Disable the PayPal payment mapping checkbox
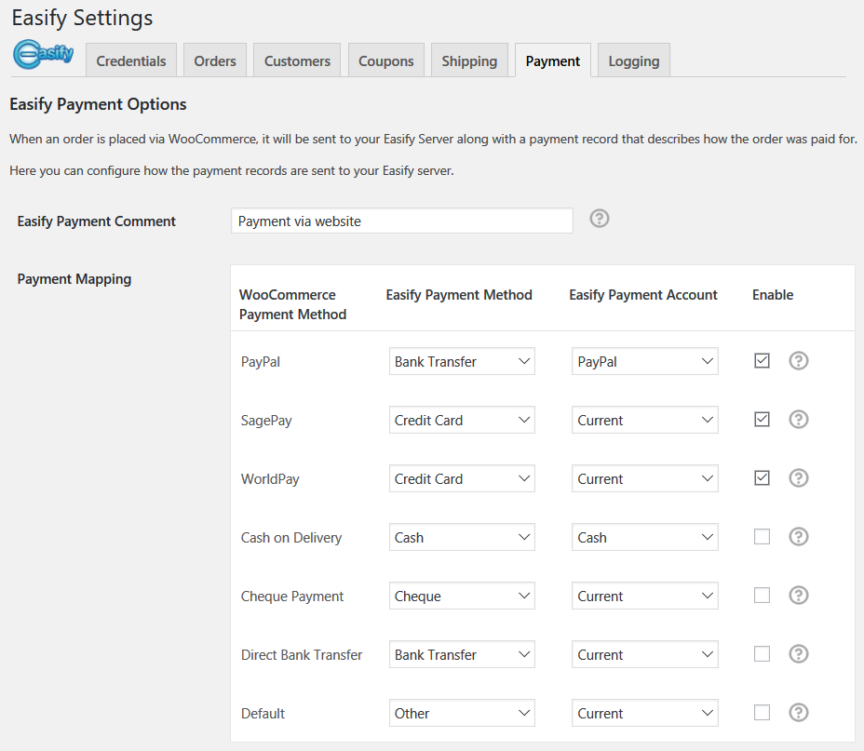This screenshot has height=751, width=864. coord(763,361)
